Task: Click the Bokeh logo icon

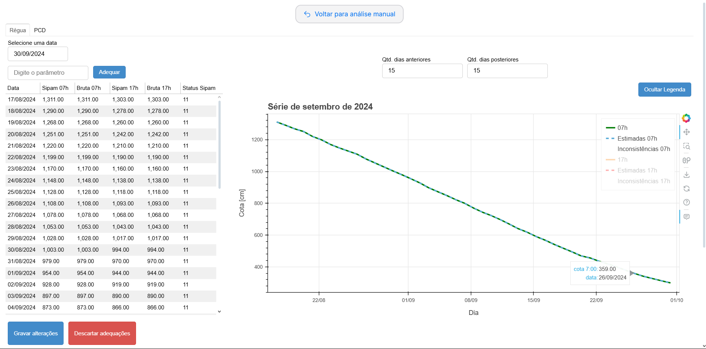Action: coord(686,118)
